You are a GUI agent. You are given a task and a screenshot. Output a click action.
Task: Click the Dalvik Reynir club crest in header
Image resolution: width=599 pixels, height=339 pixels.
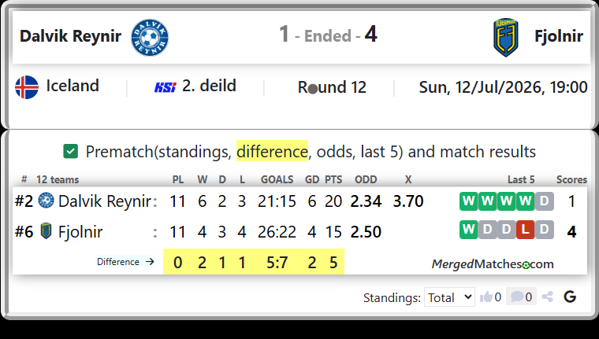coord(150,38)
